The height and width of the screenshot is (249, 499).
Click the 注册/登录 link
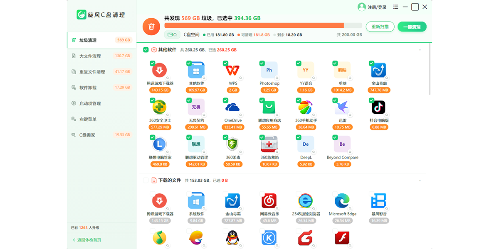377,7
